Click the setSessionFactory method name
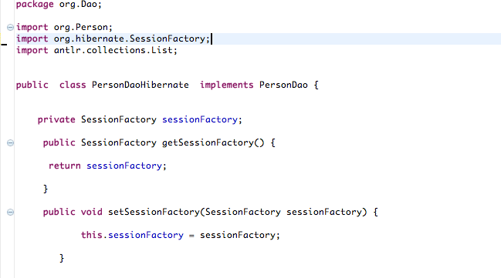Screen dimensions: 501x278 (154, 212)
